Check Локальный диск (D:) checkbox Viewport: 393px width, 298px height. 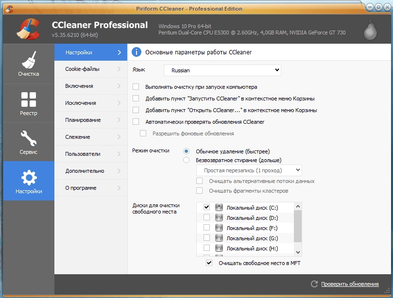206,217
